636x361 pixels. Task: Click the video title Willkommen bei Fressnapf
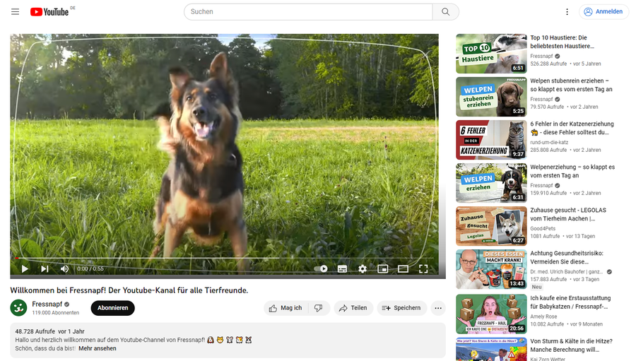[x=129, y=290]
